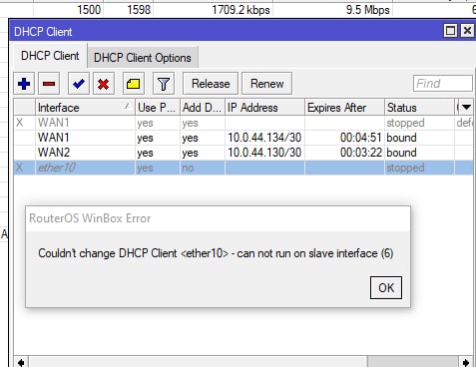Disable entry using red X icon

104,84
